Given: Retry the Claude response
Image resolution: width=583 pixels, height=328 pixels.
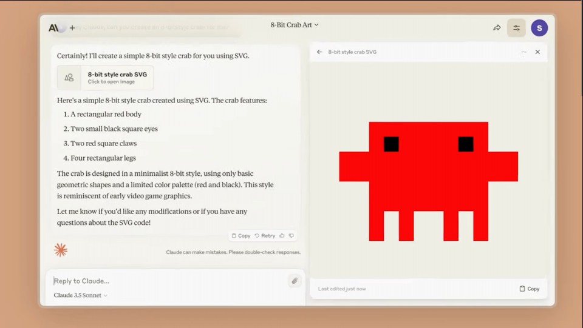Looking at the screenshot, I should pyautogui.click(x=265, y=236).
